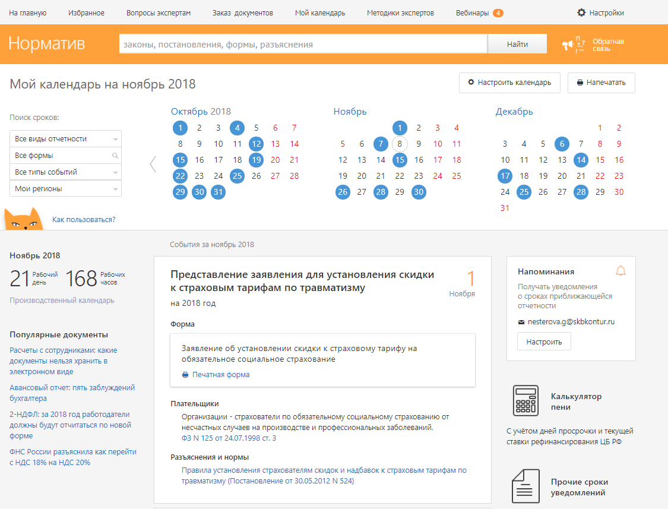The image size is (668, 509).
Task: Click the previous month arrow
Action: pos(153,164)
